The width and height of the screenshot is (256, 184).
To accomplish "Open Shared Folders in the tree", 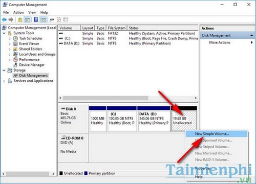I will 30,49.
